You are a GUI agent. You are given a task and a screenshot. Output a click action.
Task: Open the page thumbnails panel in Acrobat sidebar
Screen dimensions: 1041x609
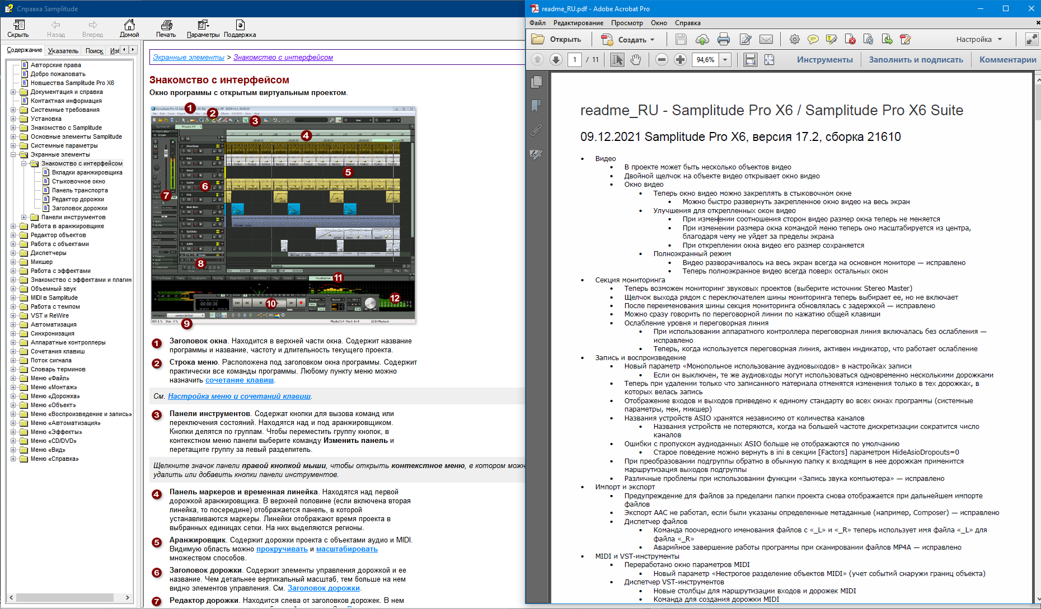(536, 82)
